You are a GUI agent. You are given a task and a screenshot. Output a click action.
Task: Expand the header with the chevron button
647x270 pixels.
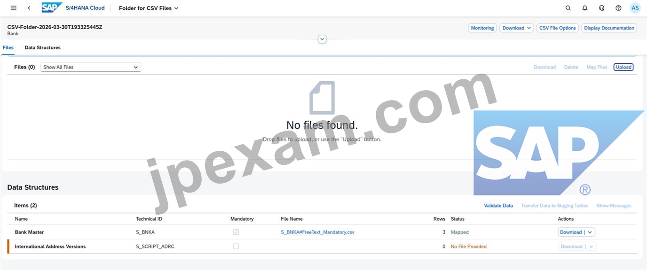[x=322, y=39]
